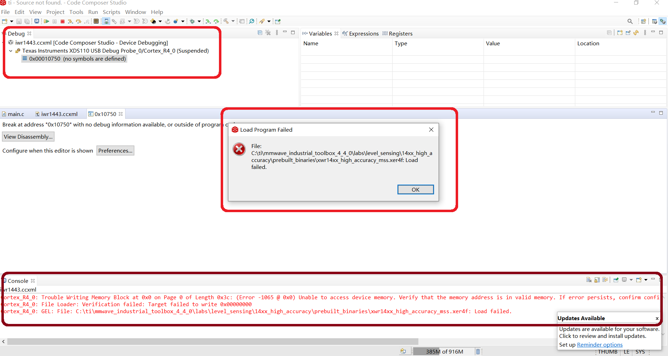Open the Debug bug icon dropdown arrow
Image resolution: width=668 pixels, height=356 pixels.
pyautogui.click(x=199, y=21)
